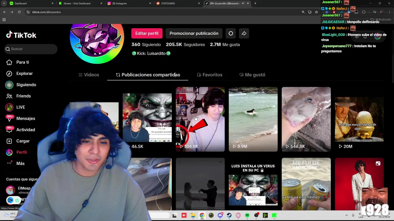Switch to the Favoritos tab
Viewport: 394px width, 221px height.
pyautogui.click(x=210, y=75)
